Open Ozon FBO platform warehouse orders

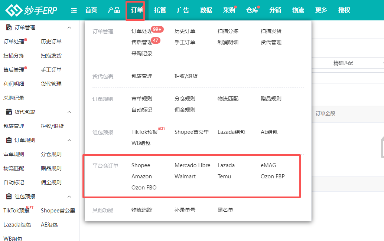pyautogui.click(x=144, y=188)
